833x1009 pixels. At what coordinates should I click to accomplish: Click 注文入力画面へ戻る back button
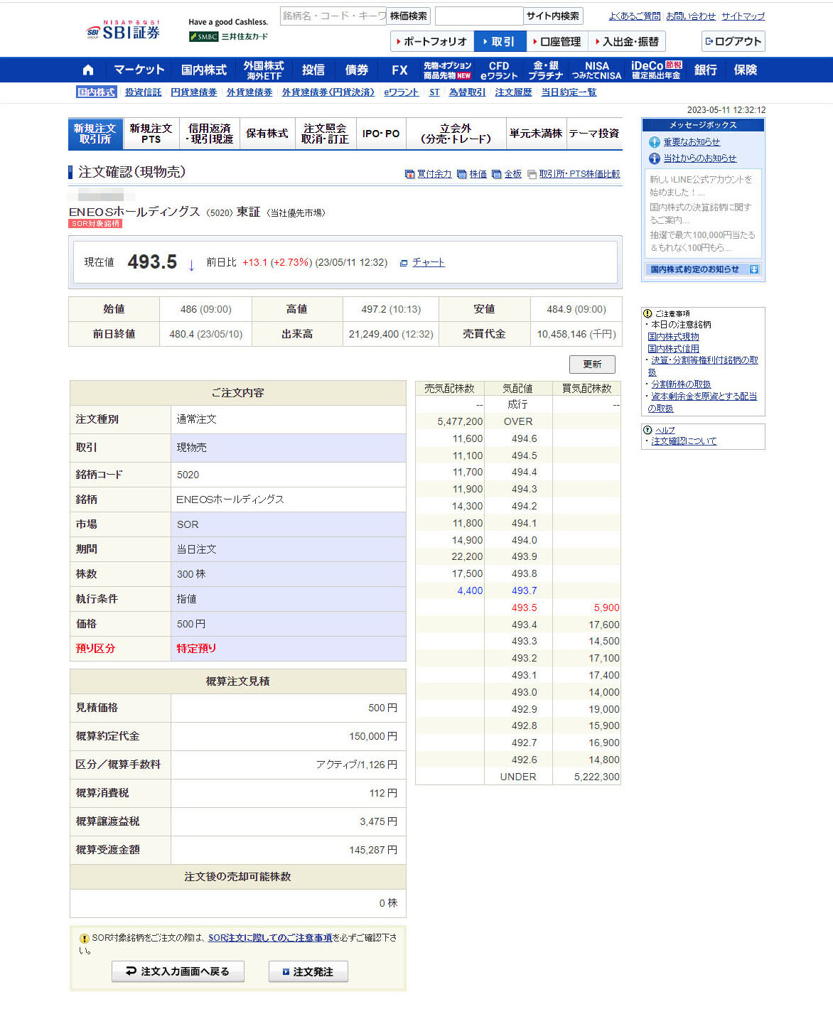pyautogui.click(x=178, y=971)
